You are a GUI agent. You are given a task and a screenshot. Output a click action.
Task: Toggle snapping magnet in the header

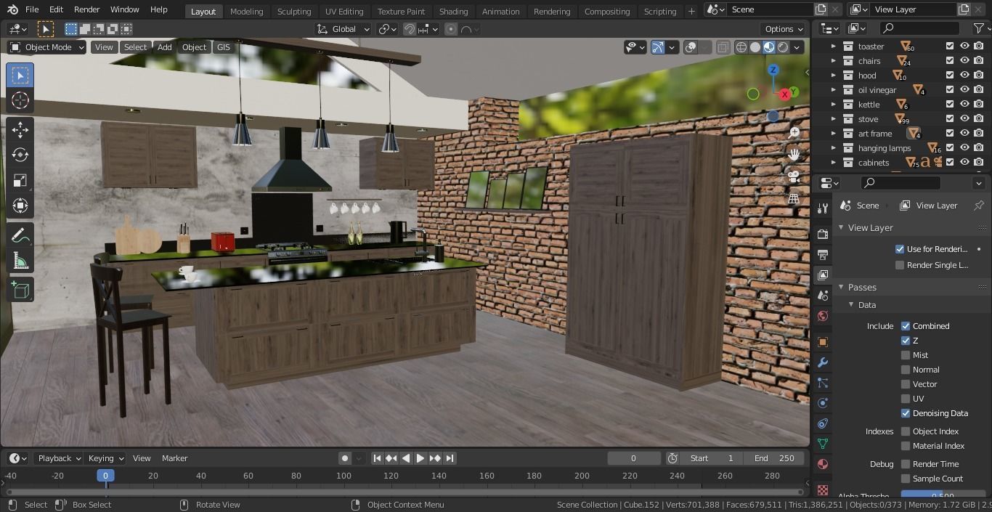pos(410,29)
